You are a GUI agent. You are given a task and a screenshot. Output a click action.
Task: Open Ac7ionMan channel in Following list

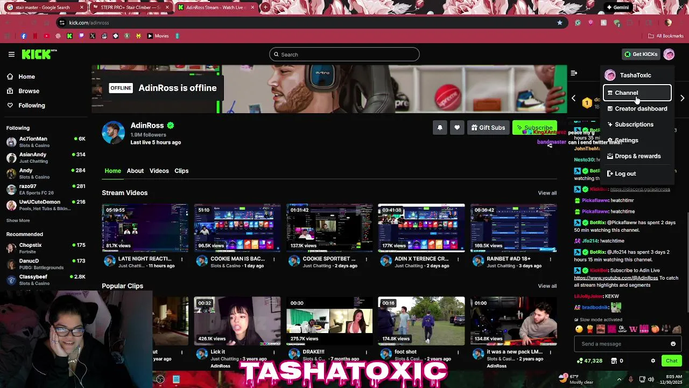click(x=46, y=142)
